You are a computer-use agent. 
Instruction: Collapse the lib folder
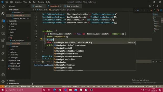click(x=9, y=38)
